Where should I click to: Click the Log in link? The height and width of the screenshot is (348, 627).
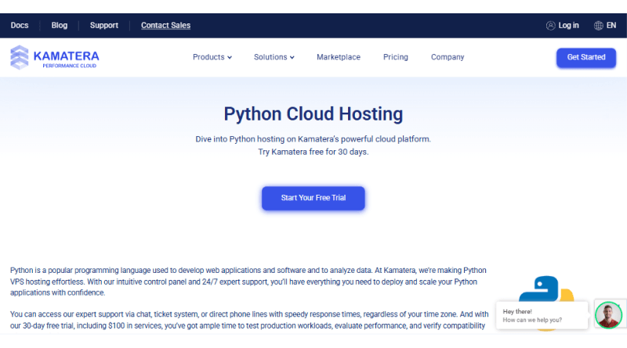coord(568,26)
